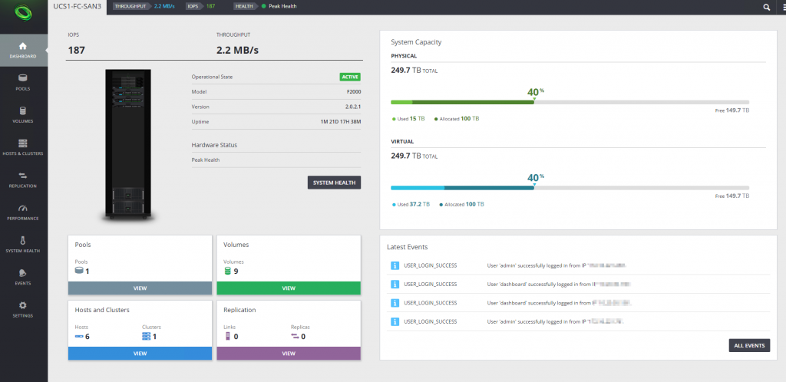Image resolution: width=786 pixels, height=382 pixels.
Task: Open Volumes in the sidebar
Action: (x=24, y=115)
